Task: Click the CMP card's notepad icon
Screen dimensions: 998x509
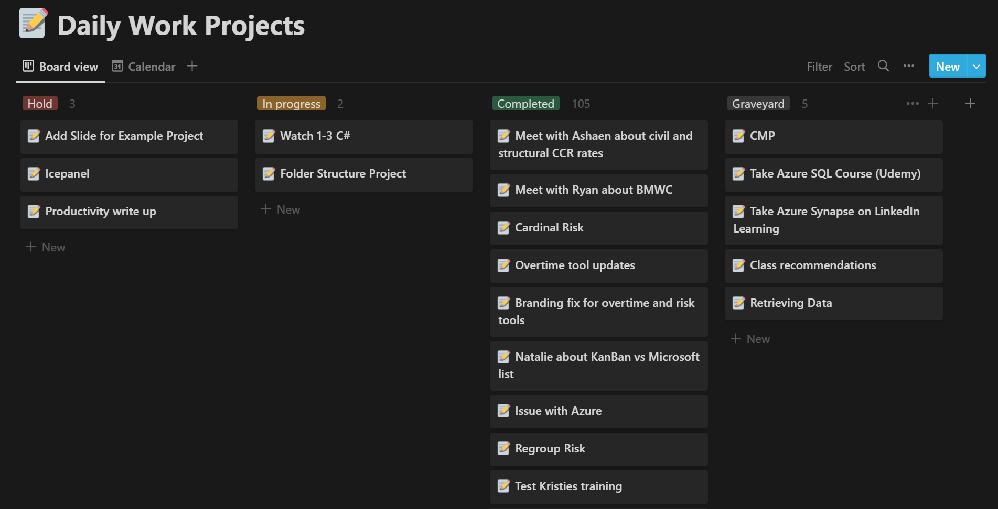Action: [738, 136]
